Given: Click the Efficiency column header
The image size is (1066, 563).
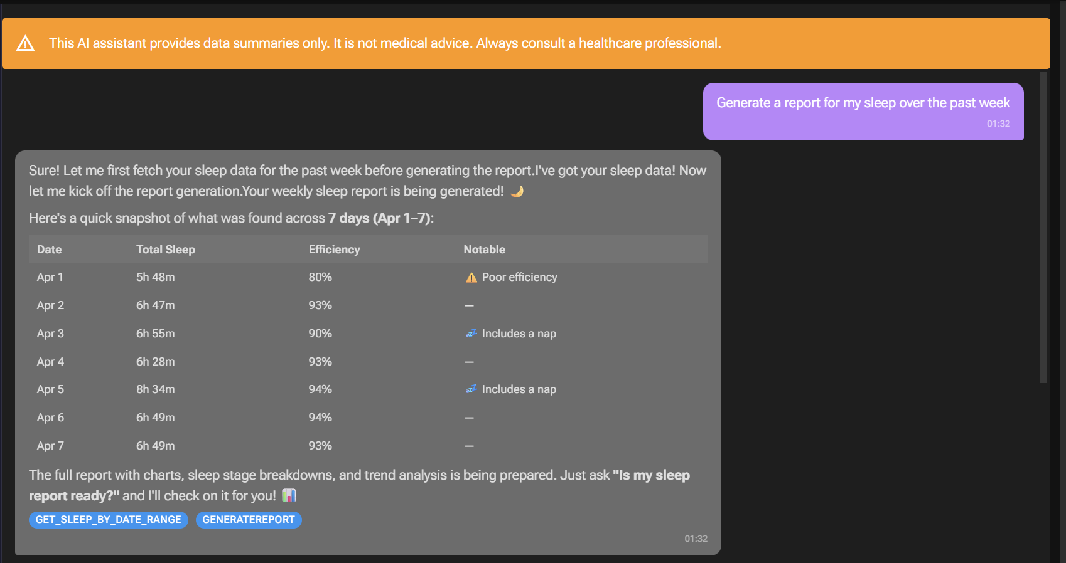Looking at the screenshot, I should 334,250.
